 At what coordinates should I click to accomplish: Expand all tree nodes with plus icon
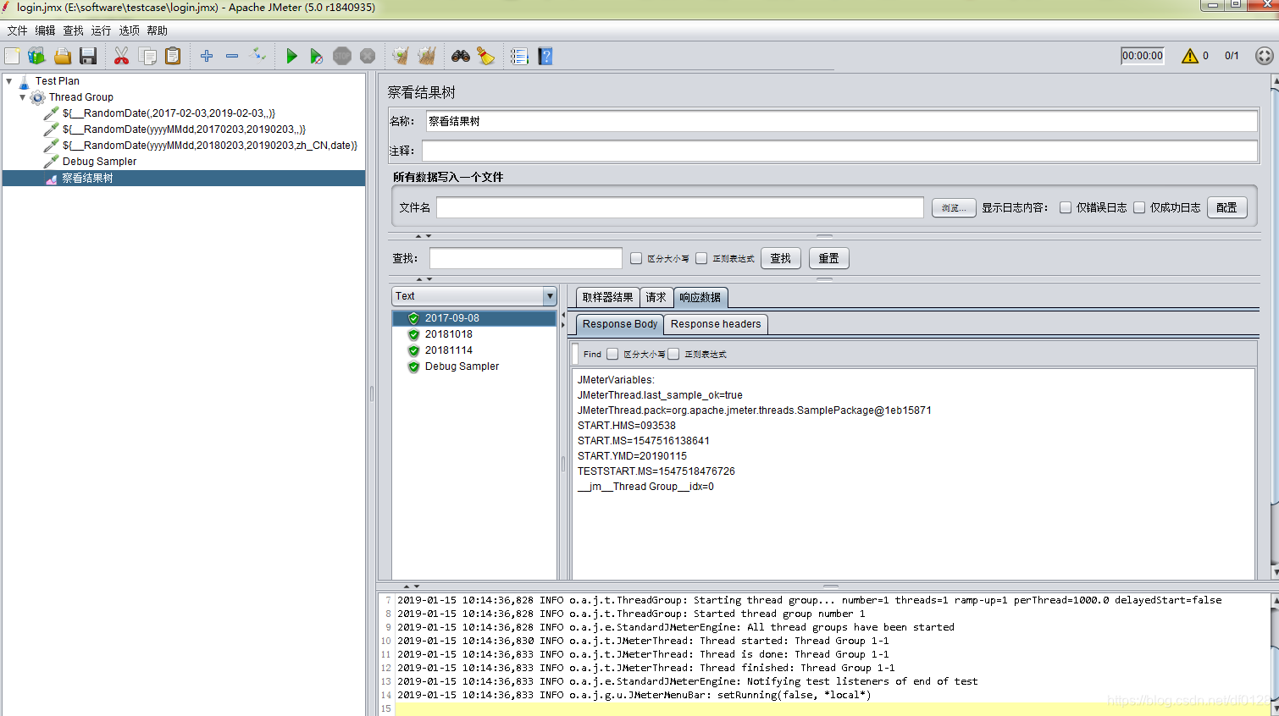tap(207, 56)
